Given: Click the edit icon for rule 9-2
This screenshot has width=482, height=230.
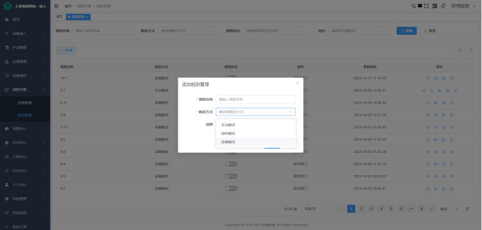Looking at the screenshot, I should point(427,189).
